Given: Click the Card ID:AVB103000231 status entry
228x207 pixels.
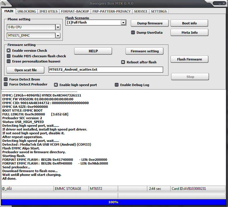Looking at the screenshot, I should click(x=198, y=189).
